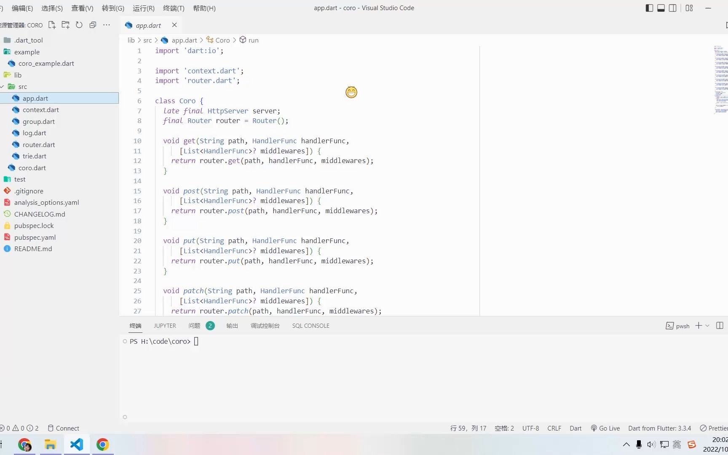728x455 pixels.
Task: Expand the test folder in explorer
Action: tap(19, 179)
